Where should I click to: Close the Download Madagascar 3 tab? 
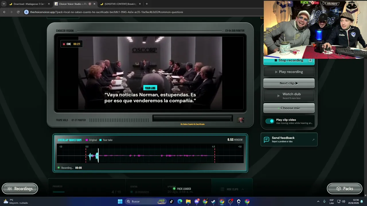49,4
